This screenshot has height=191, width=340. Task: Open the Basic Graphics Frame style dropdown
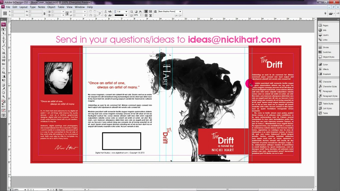(180, 11)
